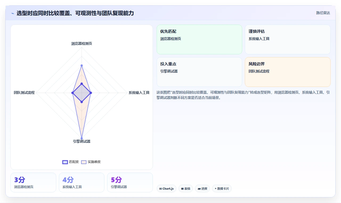Select the Chart.js tag
Screen dimensions: 341x203
(x=167, y=189)
